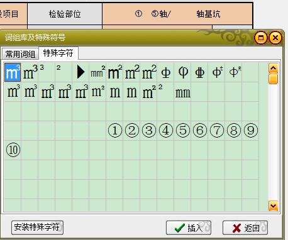288x240 pixels.
Task: Click the 插入 button with green checkmark
Action: [x=189, y=227]
